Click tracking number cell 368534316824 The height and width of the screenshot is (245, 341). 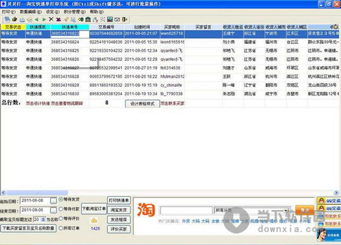[x=69, y=42]
